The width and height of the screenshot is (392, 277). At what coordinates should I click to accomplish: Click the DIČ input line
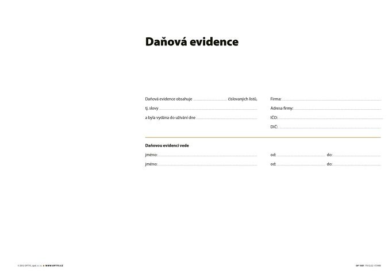(x=330, y=127)
